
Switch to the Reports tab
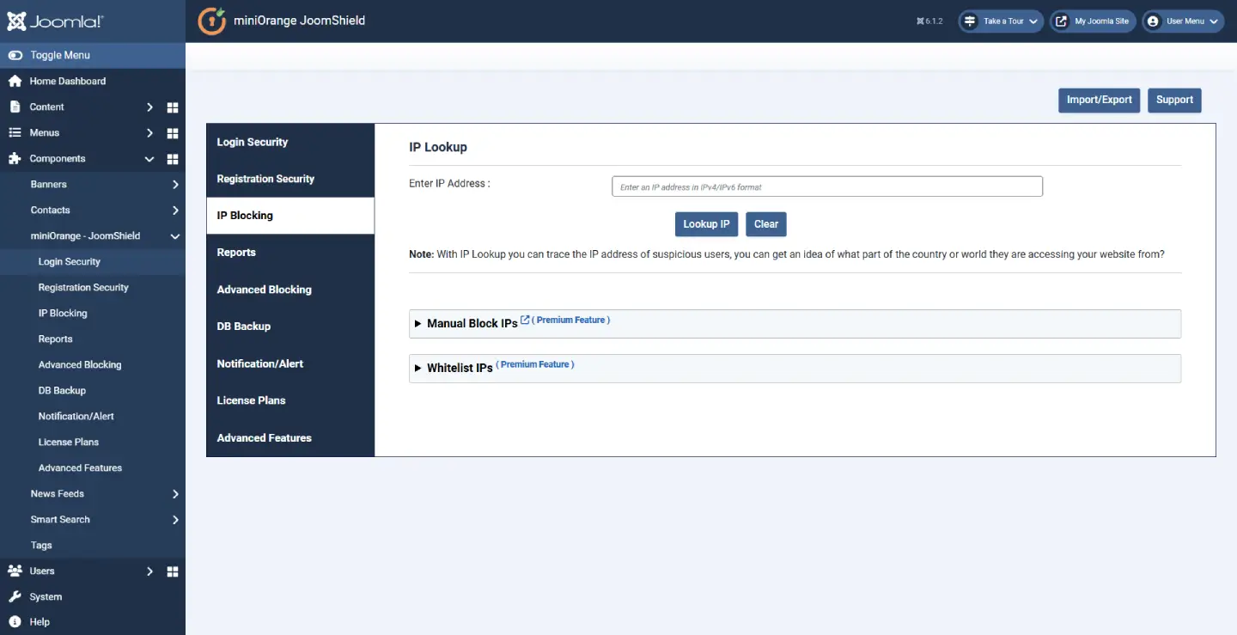(290, 253)
